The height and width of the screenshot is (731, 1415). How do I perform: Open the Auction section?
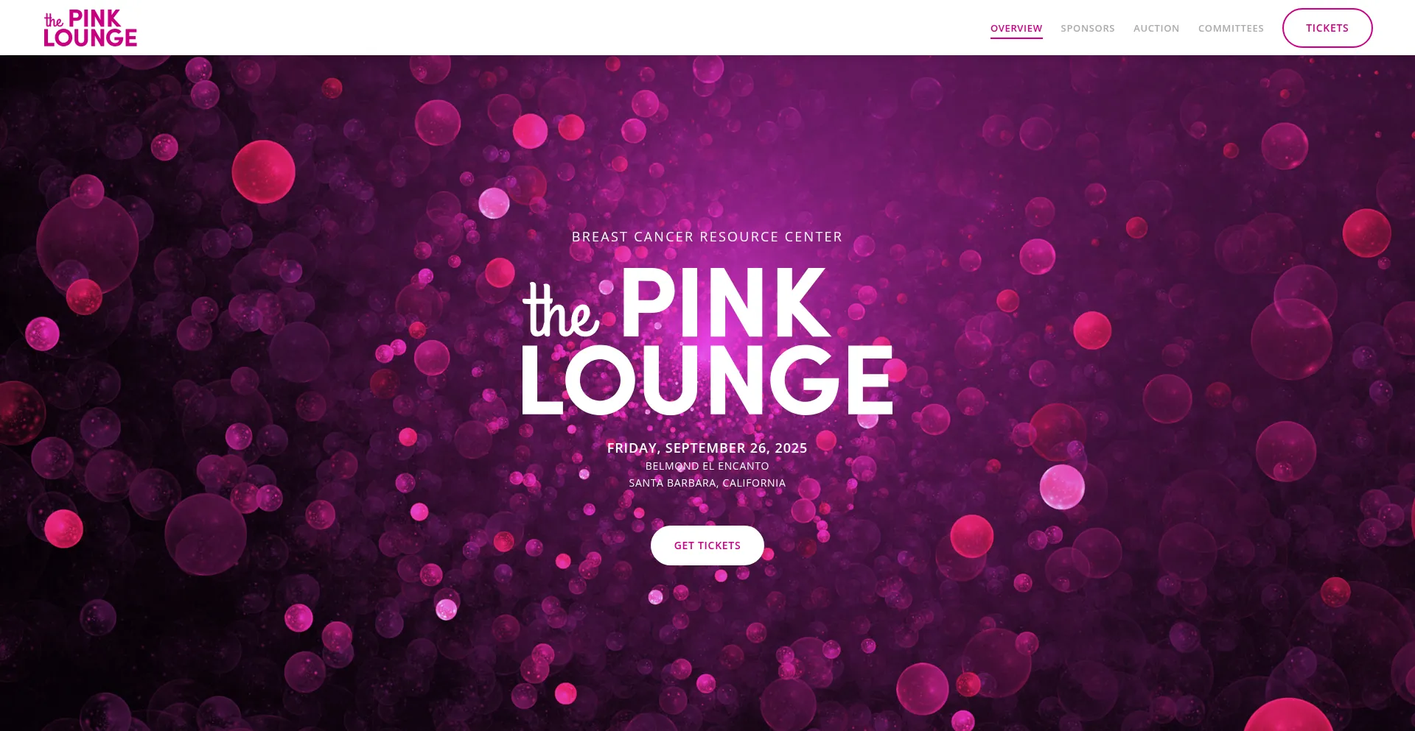pos(1156,29)
